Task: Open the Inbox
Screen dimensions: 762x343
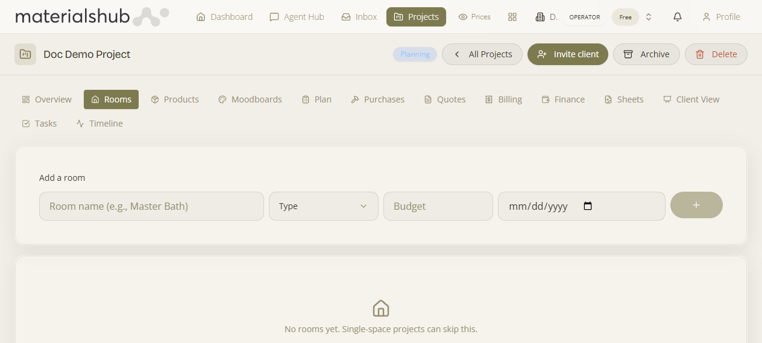Action: coord(359,17)
